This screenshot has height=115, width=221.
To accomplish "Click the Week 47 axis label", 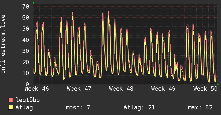I will 79,89.
